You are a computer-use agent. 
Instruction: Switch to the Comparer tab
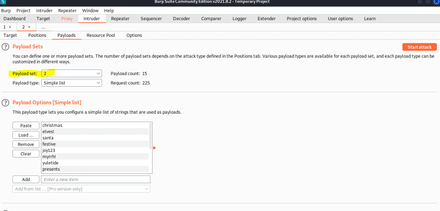click(211, 19)
